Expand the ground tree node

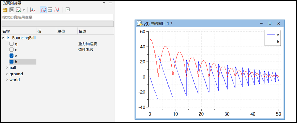[x=7, y=74]
